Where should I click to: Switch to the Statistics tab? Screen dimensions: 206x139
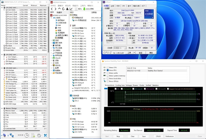click(155, 85)
